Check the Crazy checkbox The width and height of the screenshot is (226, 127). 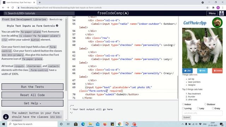(x=213, y=108)
